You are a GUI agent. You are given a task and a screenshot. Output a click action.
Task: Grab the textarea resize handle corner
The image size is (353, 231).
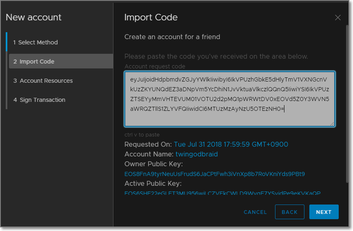coord(332,123)
